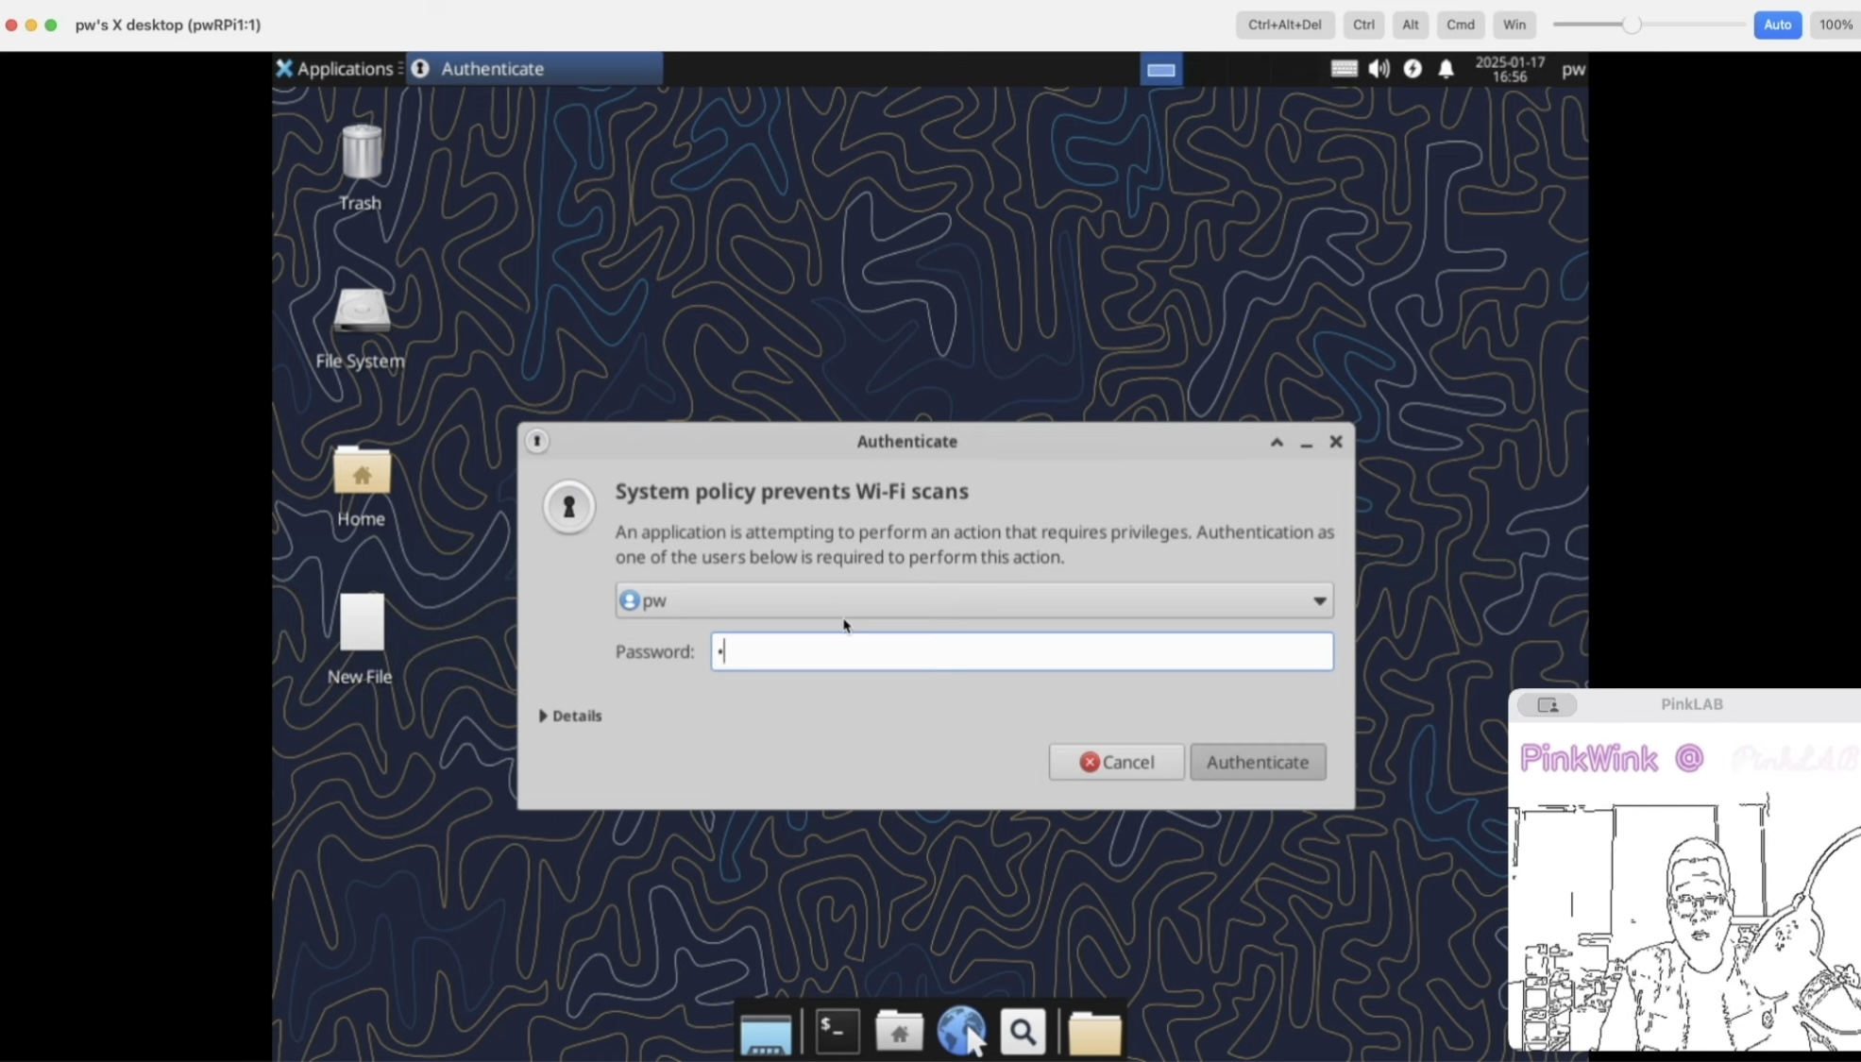The width and height of the screenshot is (1861, 1062).
Task: Toggle the Auto scaling button
Action: [1776, 25]
